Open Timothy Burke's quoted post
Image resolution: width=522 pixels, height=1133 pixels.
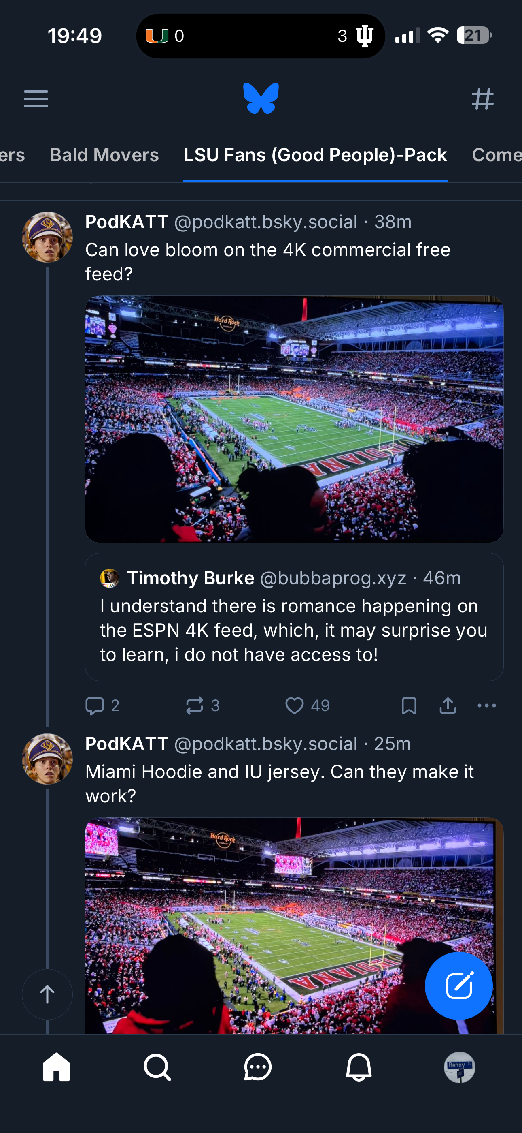click(294, 629)
